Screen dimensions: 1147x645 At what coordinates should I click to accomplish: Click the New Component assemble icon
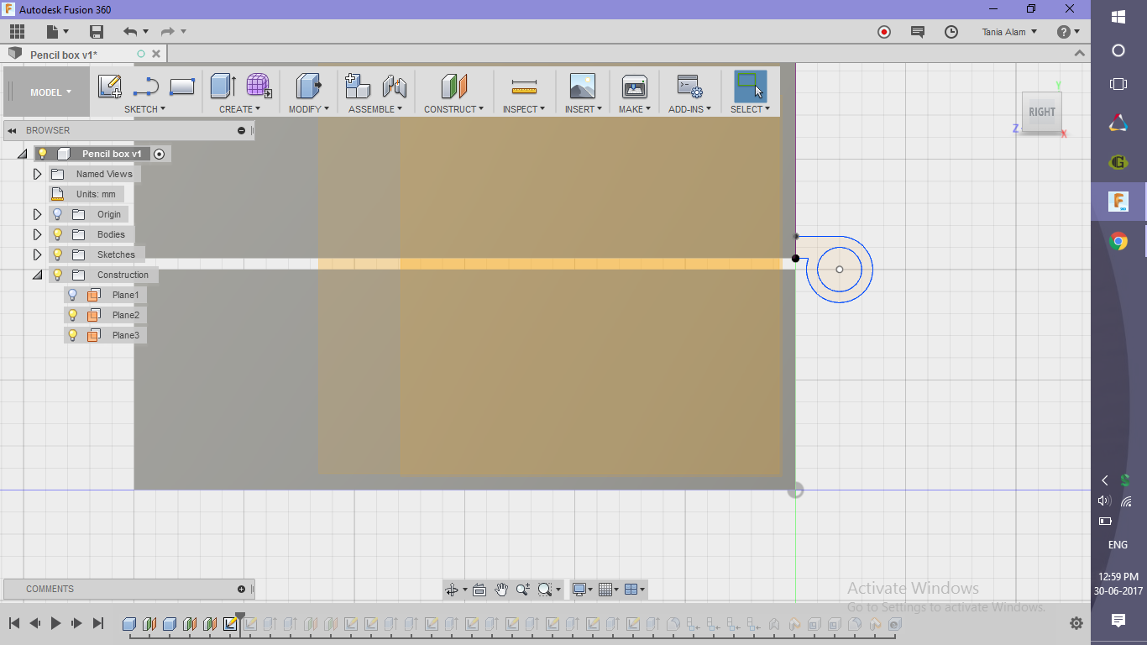click(x=358, y=87)
